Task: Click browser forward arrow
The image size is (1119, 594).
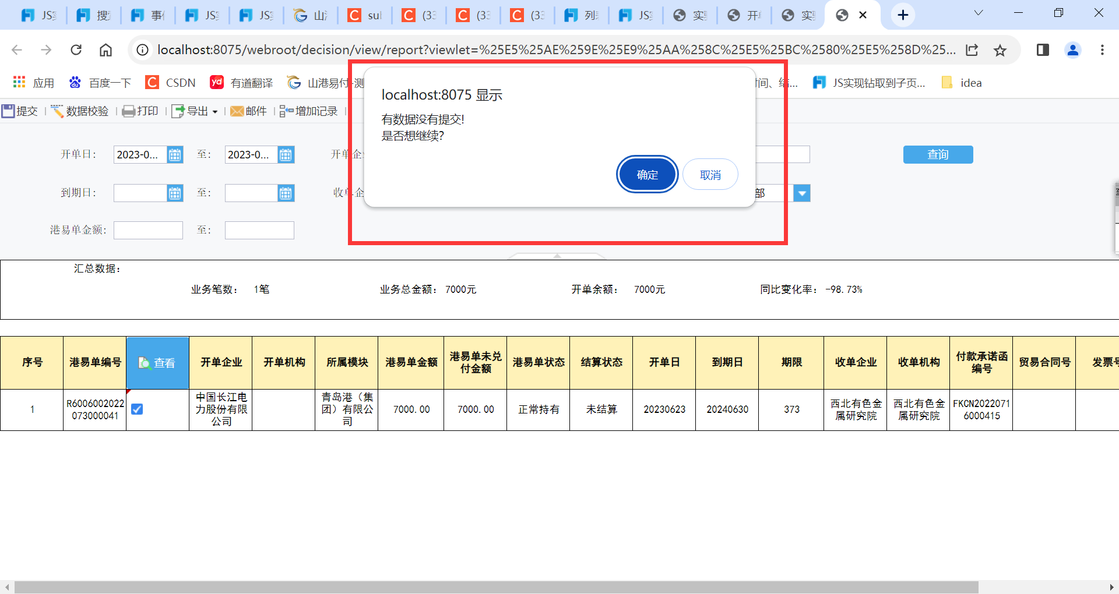Action: click(x=46, y=50)
